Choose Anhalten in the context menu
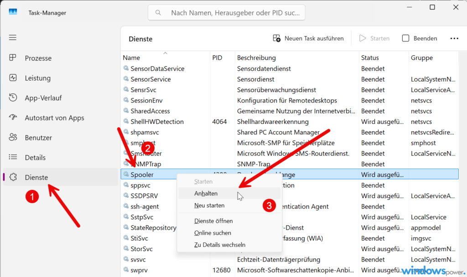This screenshot has height=277, width=467. 229,193
